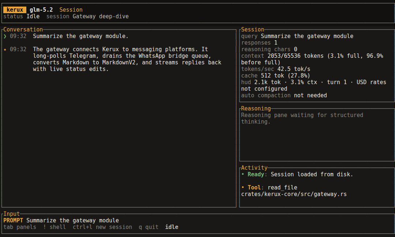395x237 pixels.
Task: Select the Session tab in header
Action: point(71,10)
